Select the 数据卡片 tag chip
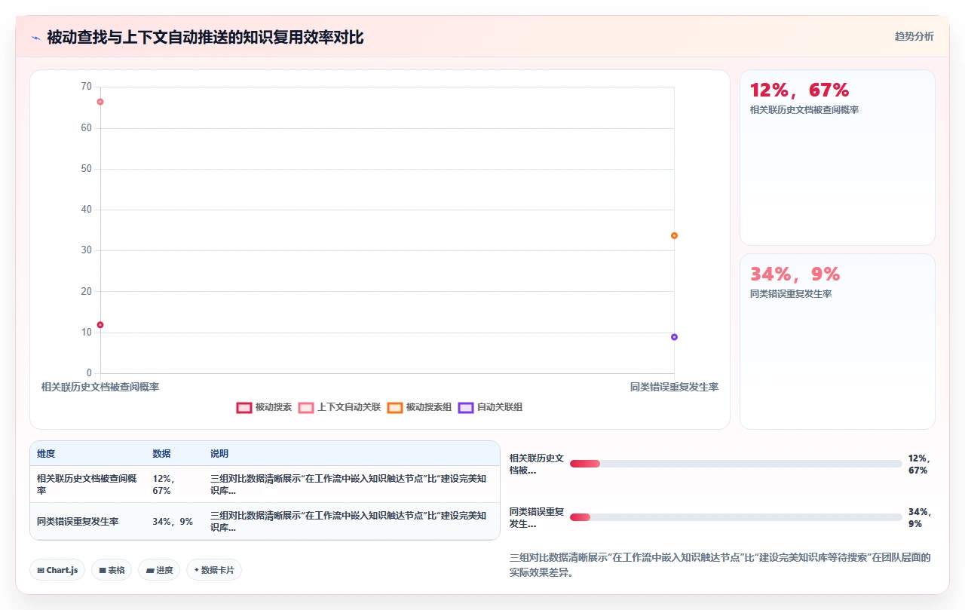This screenshot has height=610, width=965. (214, 570)
